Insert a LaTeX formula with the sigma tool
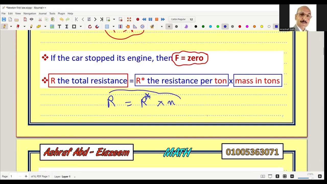This screenshot has height=184, width=327. 67,27
